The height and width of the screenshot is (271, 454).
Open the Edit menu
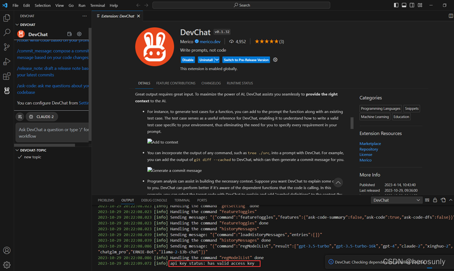click(26, 5)
